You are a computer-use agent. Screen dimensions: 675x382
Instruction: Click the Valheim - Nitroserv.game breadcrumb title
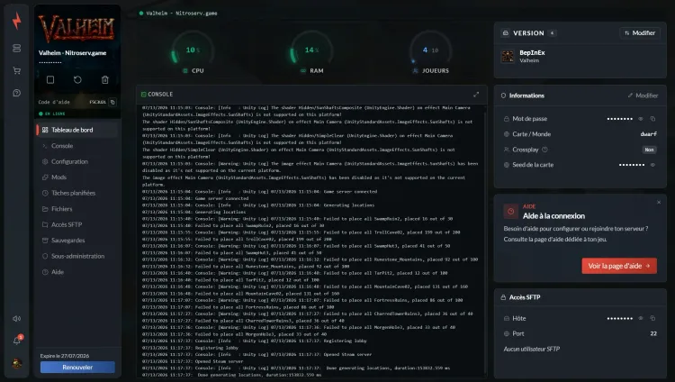coord(182,14)
